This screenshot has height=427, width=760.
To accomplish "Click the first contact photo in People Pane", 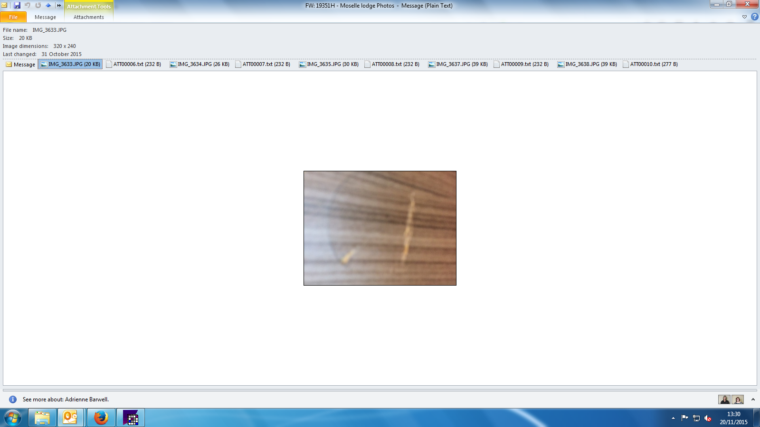I will pyautogui.click(x=724, y=399).
